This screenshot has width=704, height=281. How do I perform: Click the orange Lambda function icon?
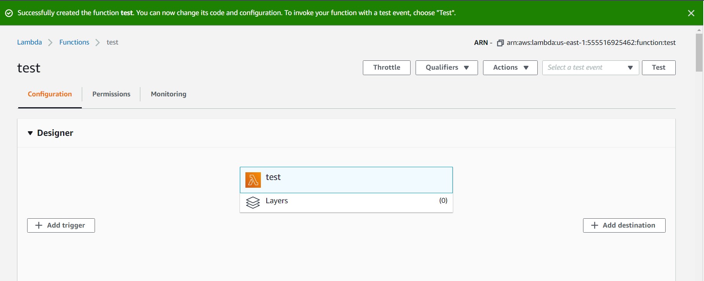pyautogui.click(x=253, y=180)
